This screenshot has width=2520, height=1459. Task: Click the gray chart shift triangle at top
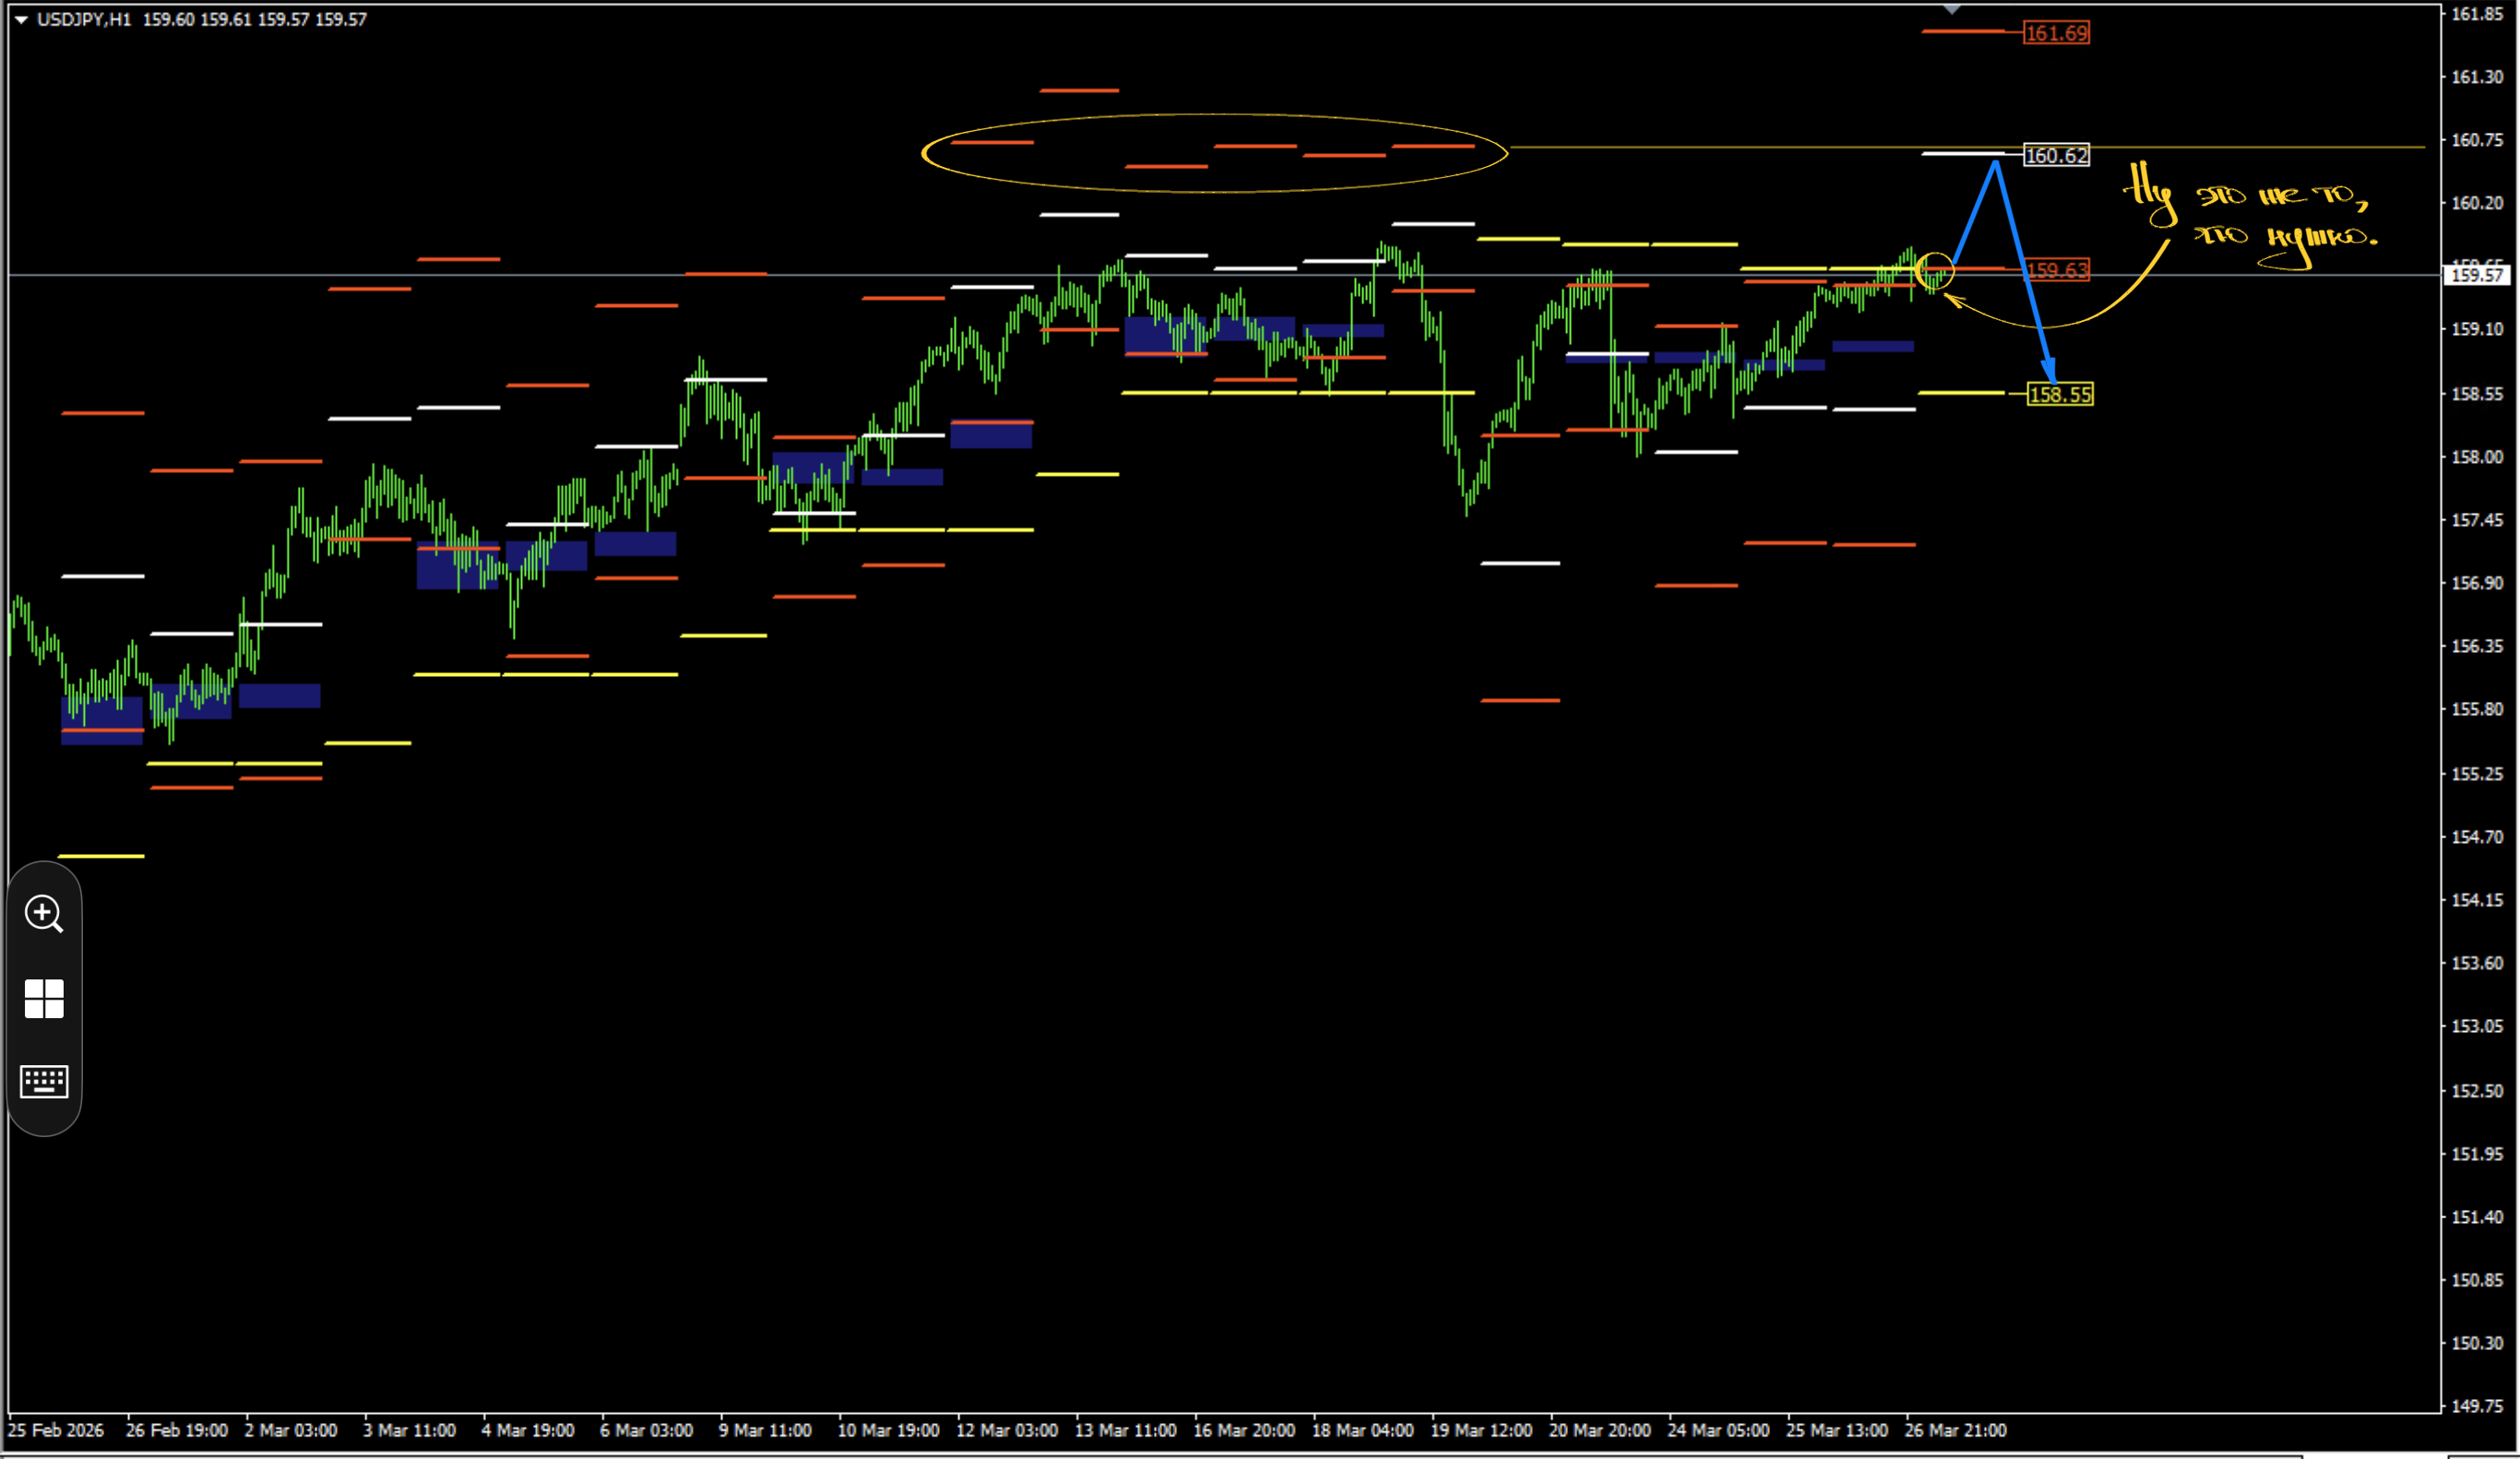click(x=1951, y=10)
